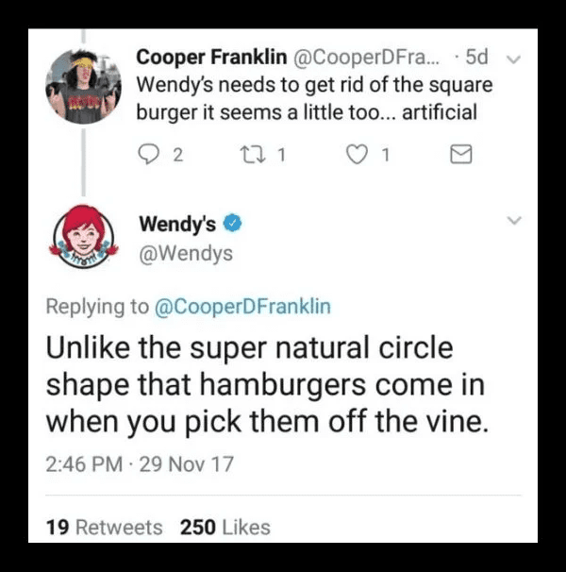Open the Wendy's logo avatar
The height and width of the screenshot is (572, 566).
coord(84,237)
